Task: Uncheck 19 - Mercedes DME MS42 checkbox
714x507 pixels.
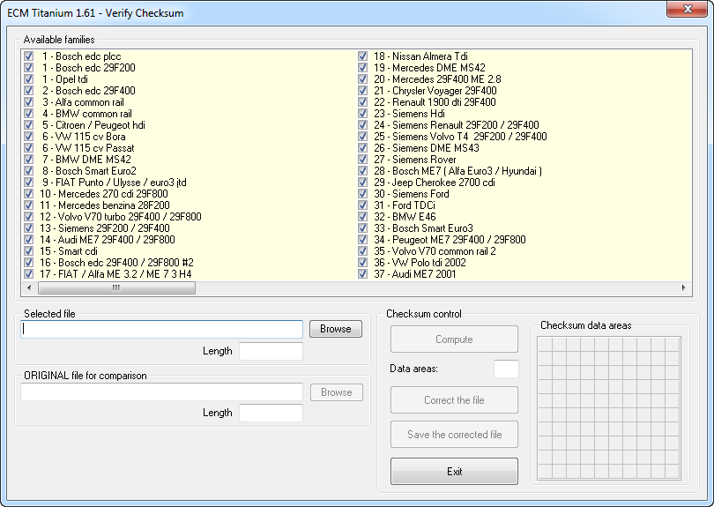Action: click(363, 67)
